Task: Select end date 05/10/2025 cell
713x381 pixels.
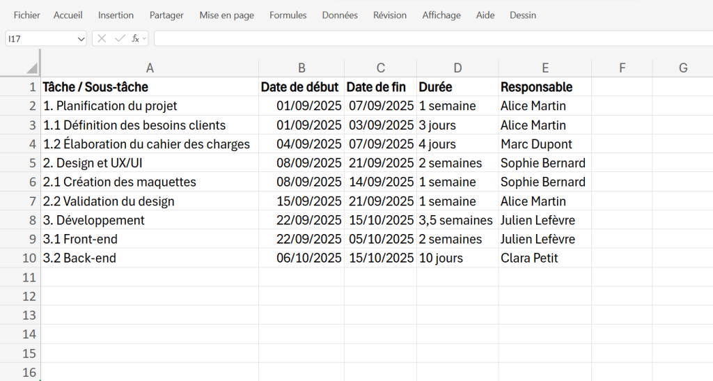Action: [x=381, y=239]
